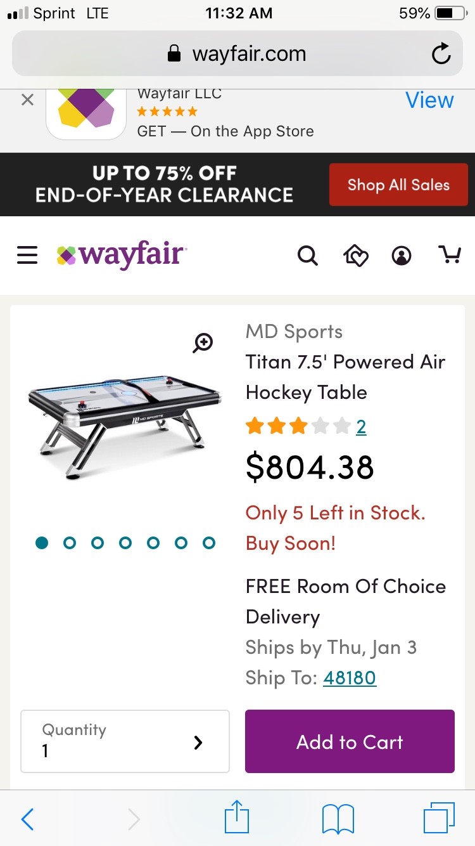Zoom the product image with magnifier icon
475x846 pixels.
(x=203, y=342)
